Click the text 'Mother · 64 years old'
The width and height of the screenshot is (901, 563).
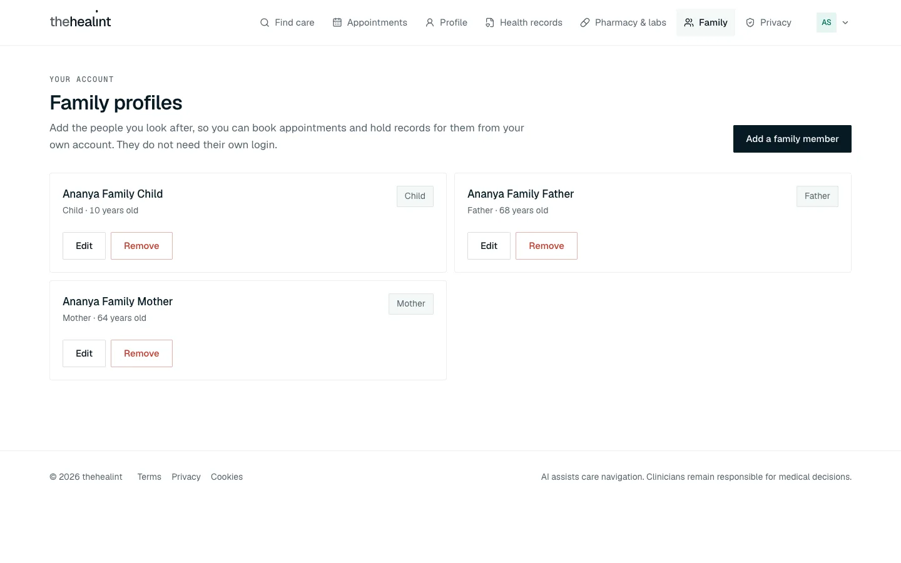[104, 318]
